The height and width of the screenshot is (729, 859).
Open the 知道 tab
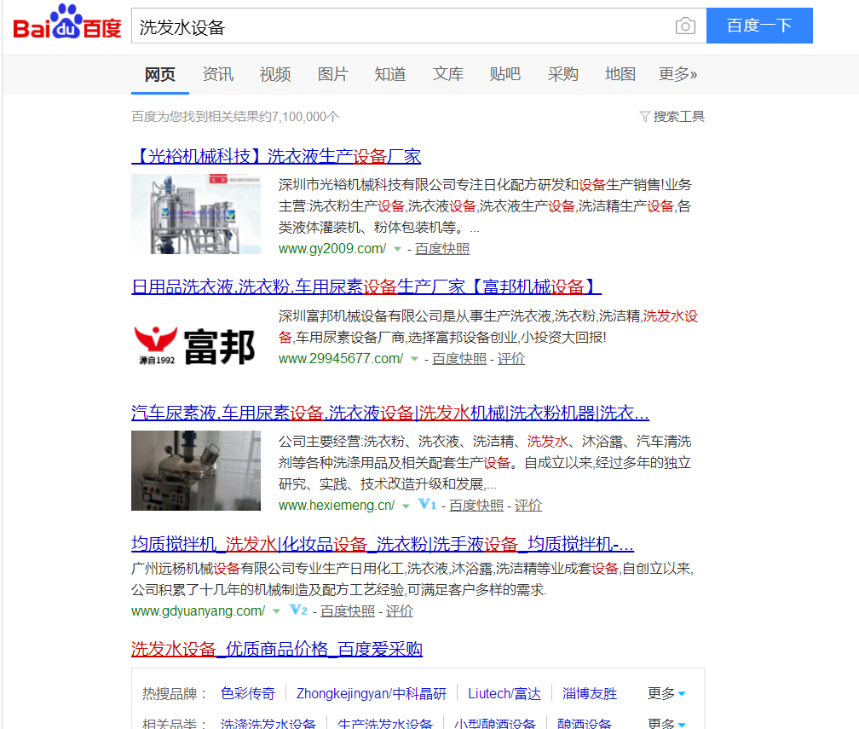click(390, 74)
